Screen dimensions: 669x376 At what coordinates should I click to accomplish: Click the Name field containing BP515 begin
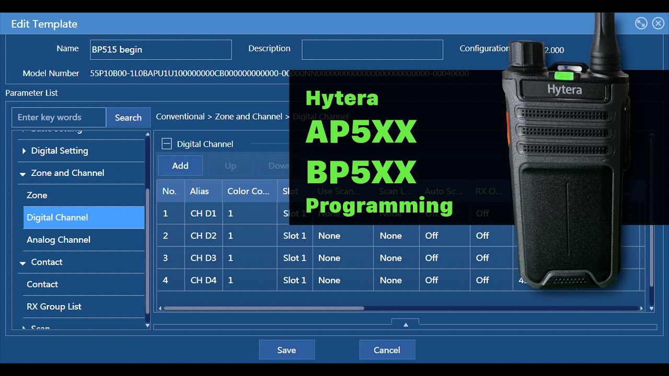[x=161, y=50]
